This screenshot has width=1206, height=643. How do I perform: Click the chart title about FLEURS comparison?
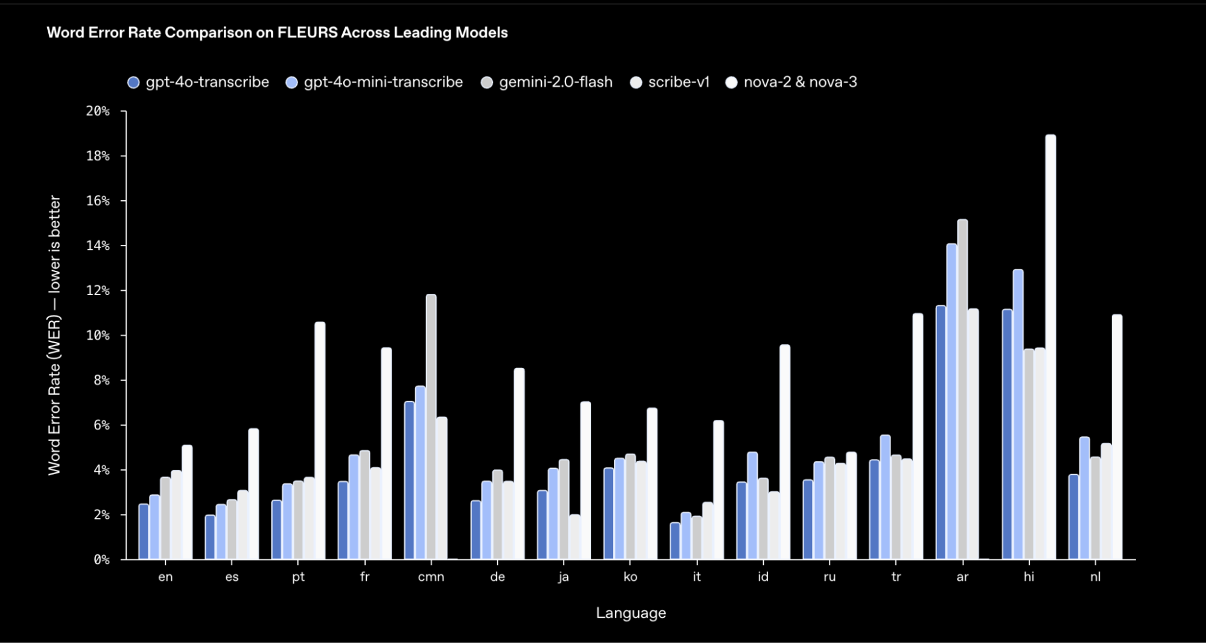point(278,33)
